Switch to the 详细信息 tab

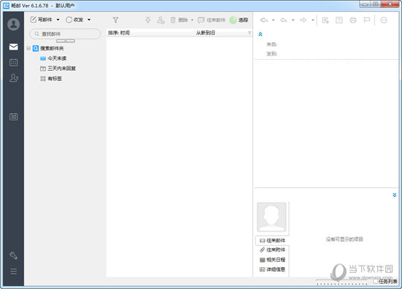273,269
